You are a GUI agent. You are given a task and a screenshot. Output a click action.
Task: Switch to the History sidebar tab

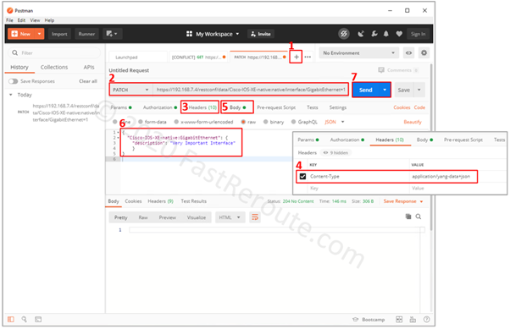point(19,67)
